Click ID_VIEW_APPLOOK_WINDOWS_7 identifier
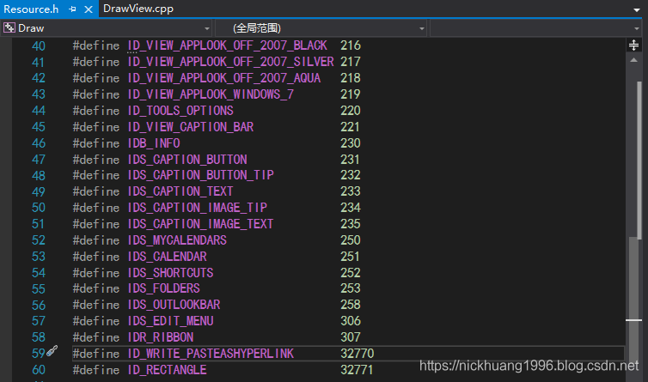Screen dimensions: 648x382 click(x=211, y=94)
